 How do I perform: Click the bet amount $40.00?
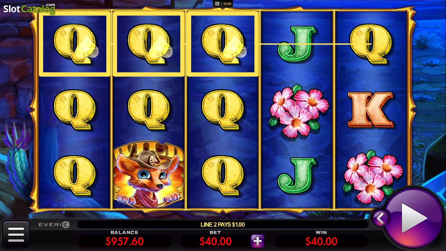point(215,241)
